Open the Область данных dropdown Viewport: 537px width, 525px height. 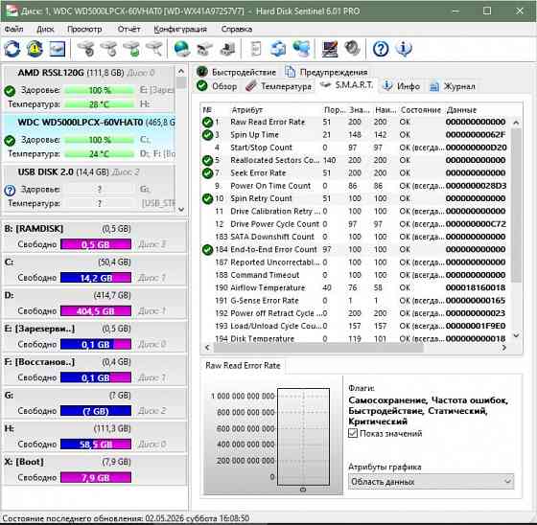pyautogui.click(x=431, y=482)
